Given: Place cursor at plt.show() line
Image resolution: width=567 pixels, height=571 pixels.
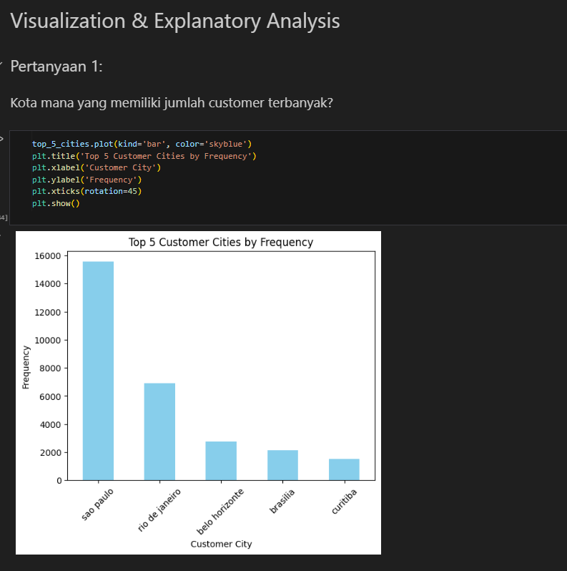Looking at the screenshot, I should (56, 203).
